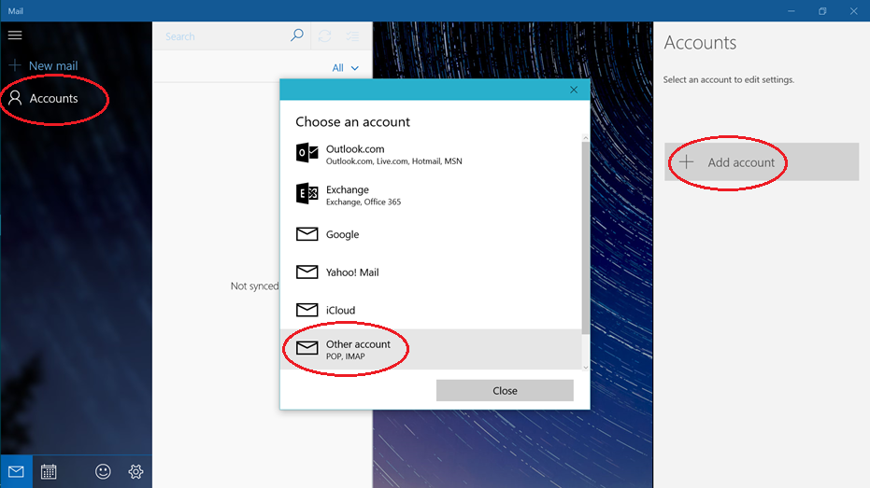Click the account list scrollbar thumb
This screenshot has height=488, width=870.
coord(585,238)
